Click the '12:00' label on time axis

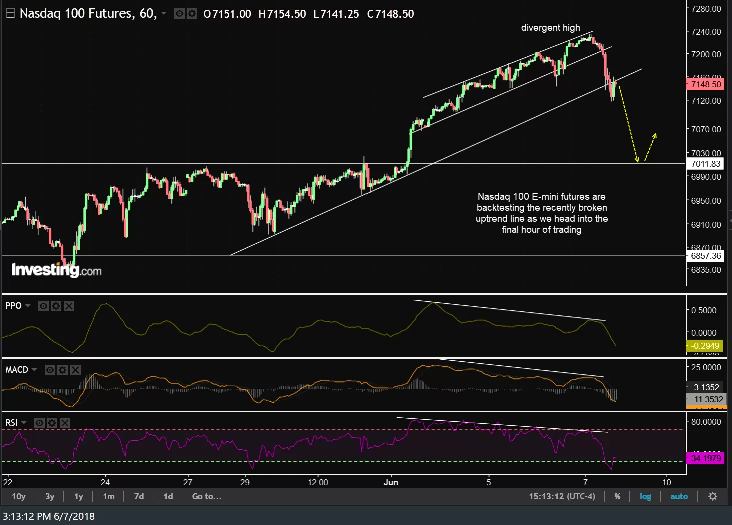coord(318,482)
